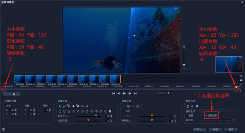This screenshot has width=245, height=133.
Task: Select the arrow selection mask tool
Action: click(60, 106)
